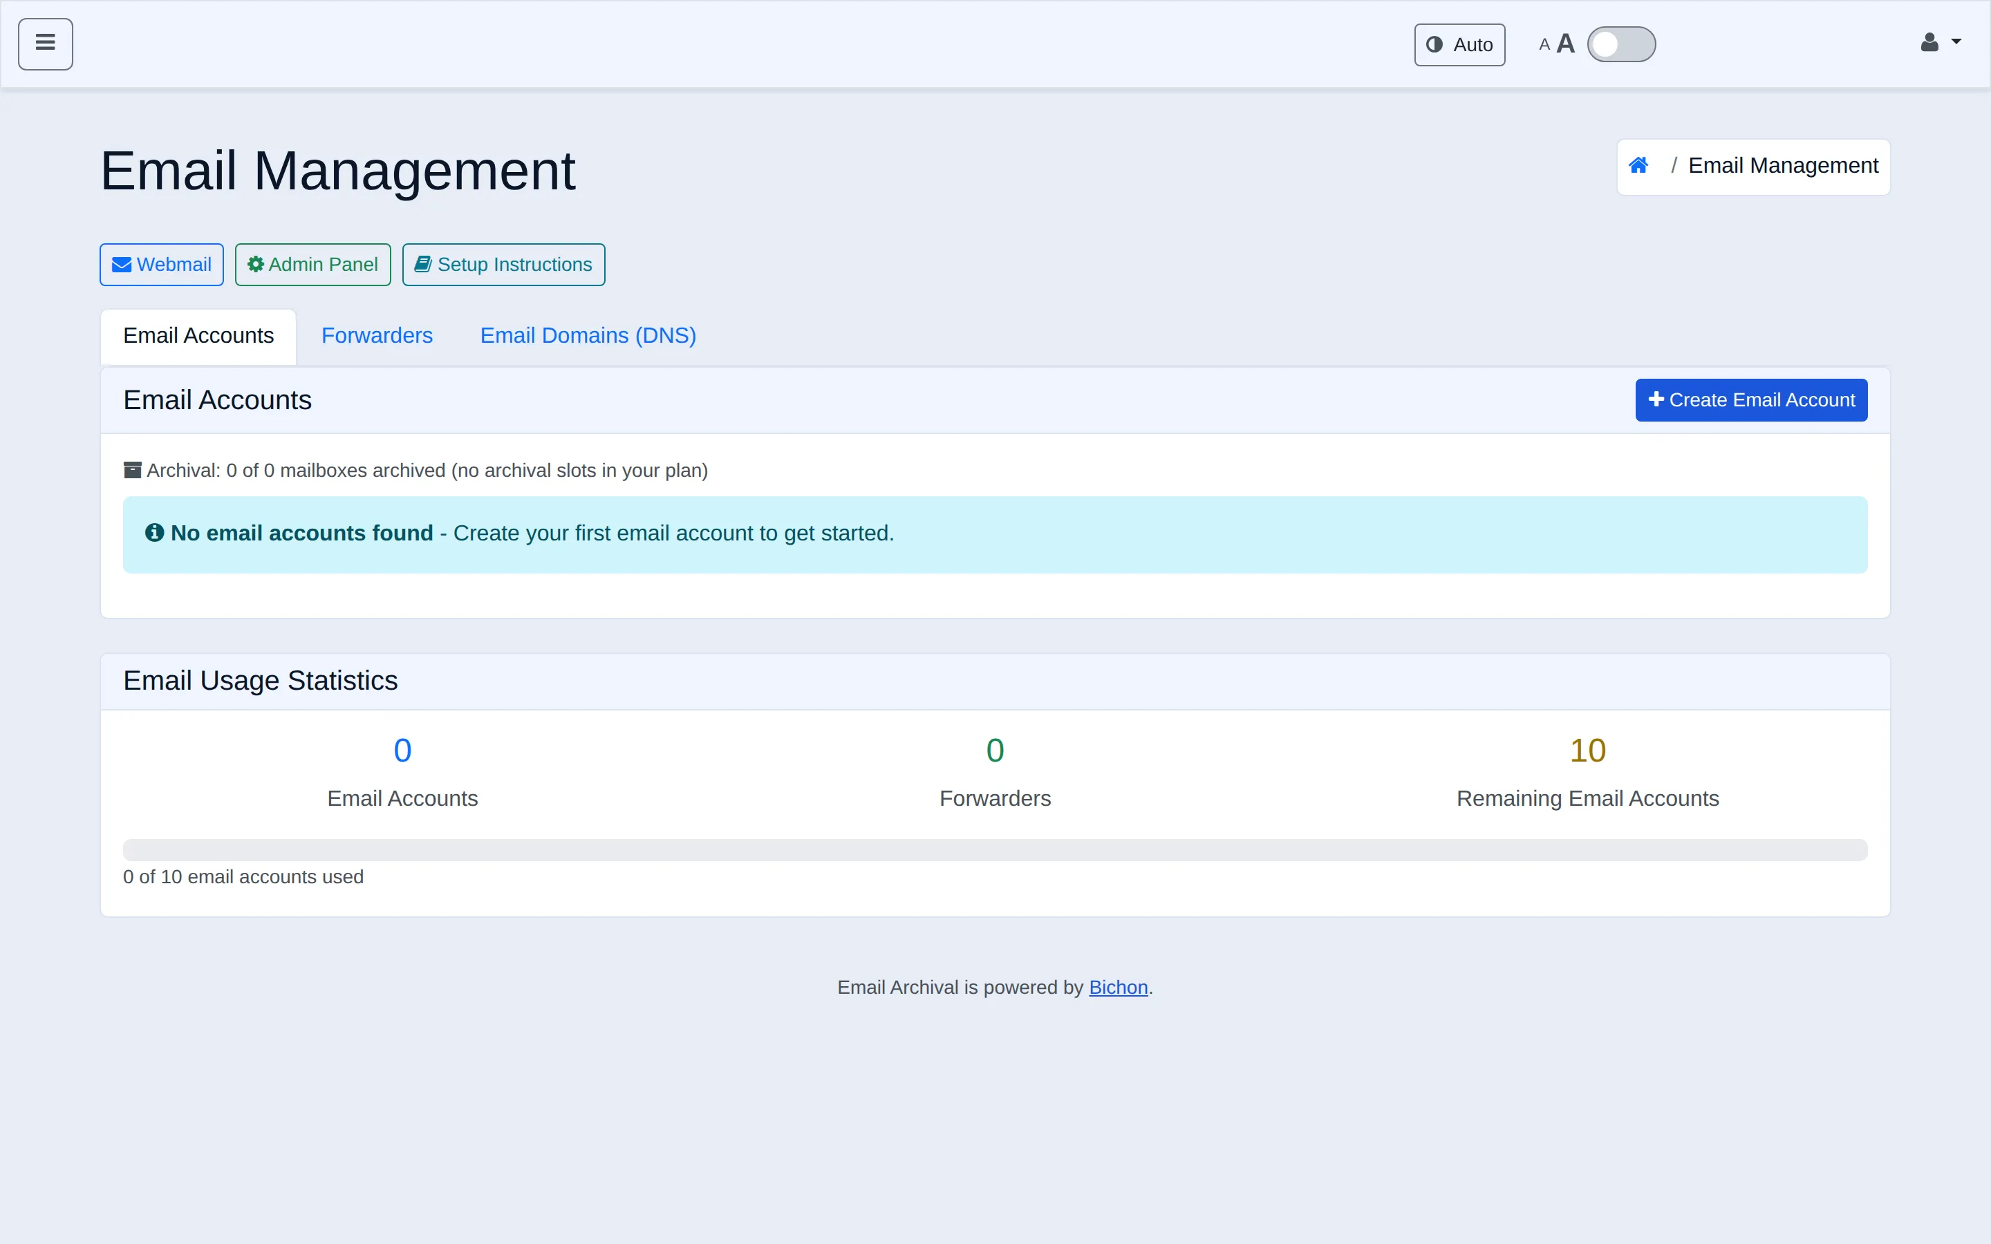
Task: Toggle the large font size switch
Action: (1620, 44)
